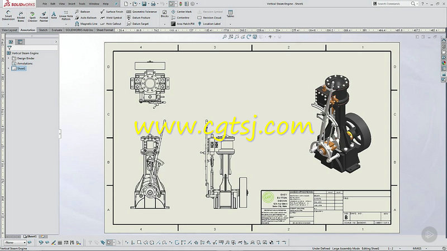
Task: Click the filter funnel icon in the tree
Action: click(9, 48)
